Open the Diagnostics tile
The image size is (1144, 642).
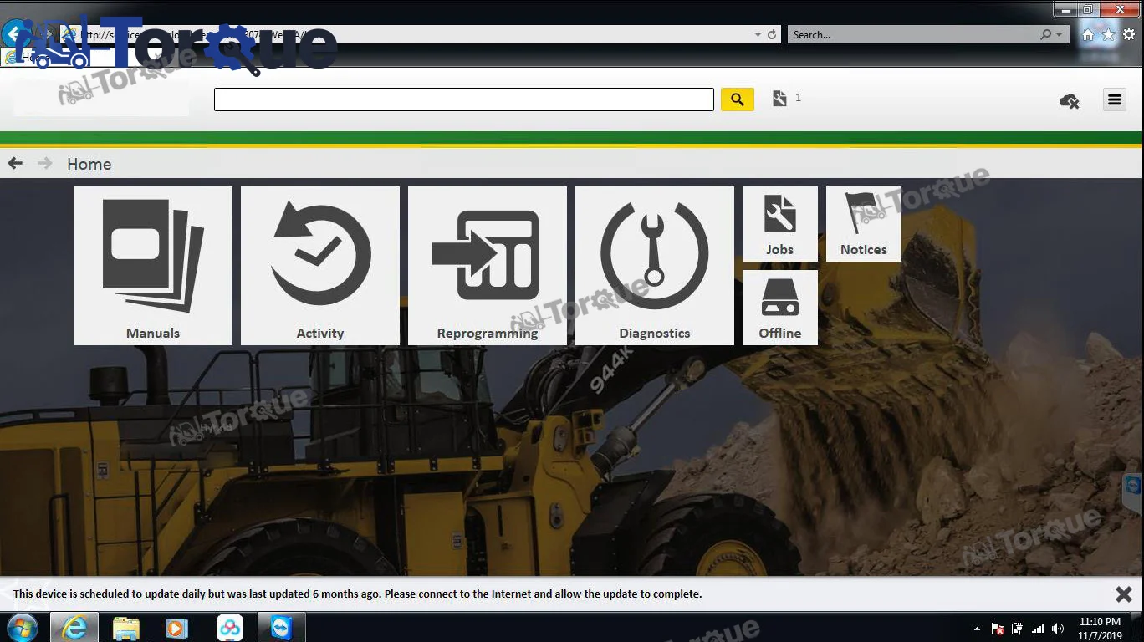point(655,265)
